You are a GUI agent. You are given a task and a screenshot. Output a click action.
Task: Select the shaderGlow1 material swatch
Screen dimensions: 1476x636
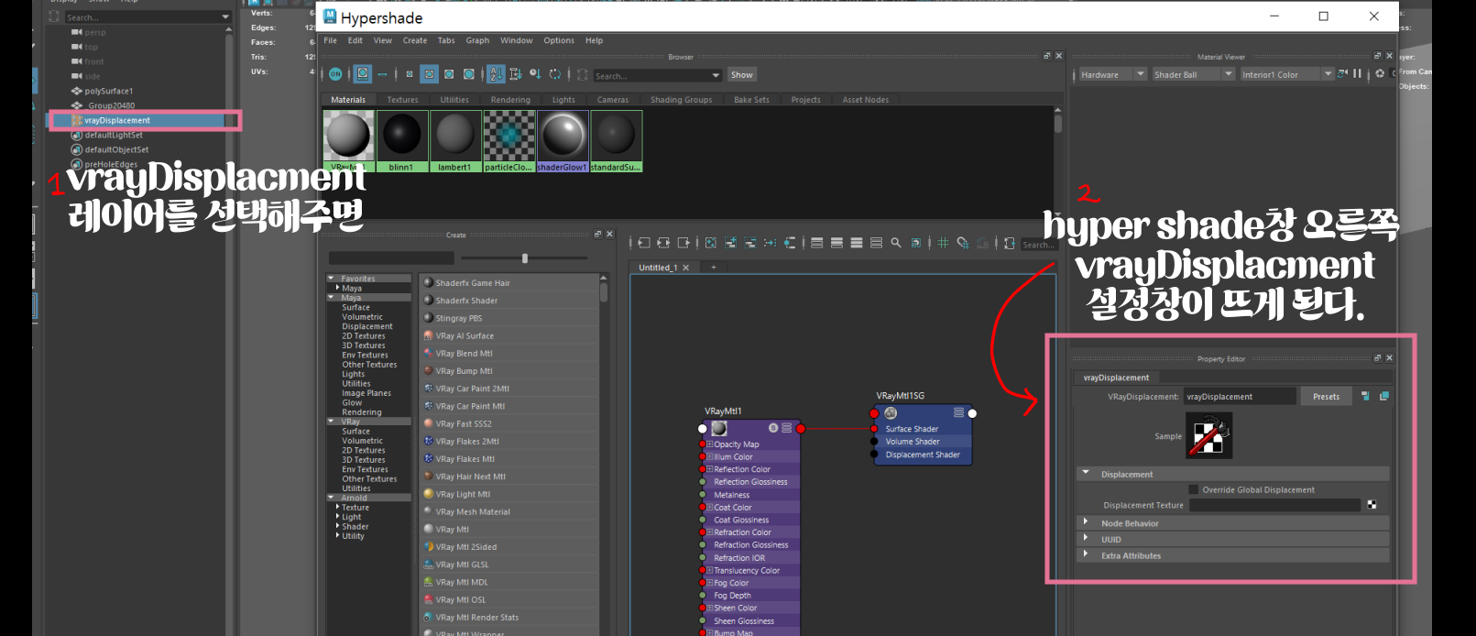click(x=563, y=141)
